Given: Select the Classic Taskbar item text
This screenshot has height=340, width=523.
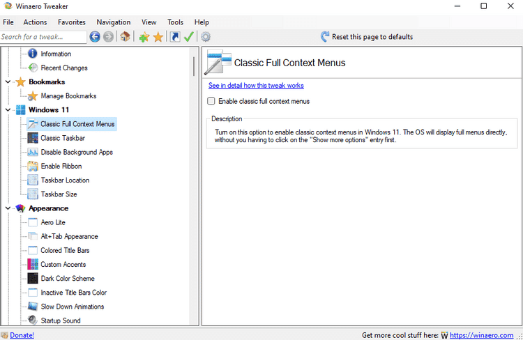Looking at the screenshot, I should click(63, 138).
